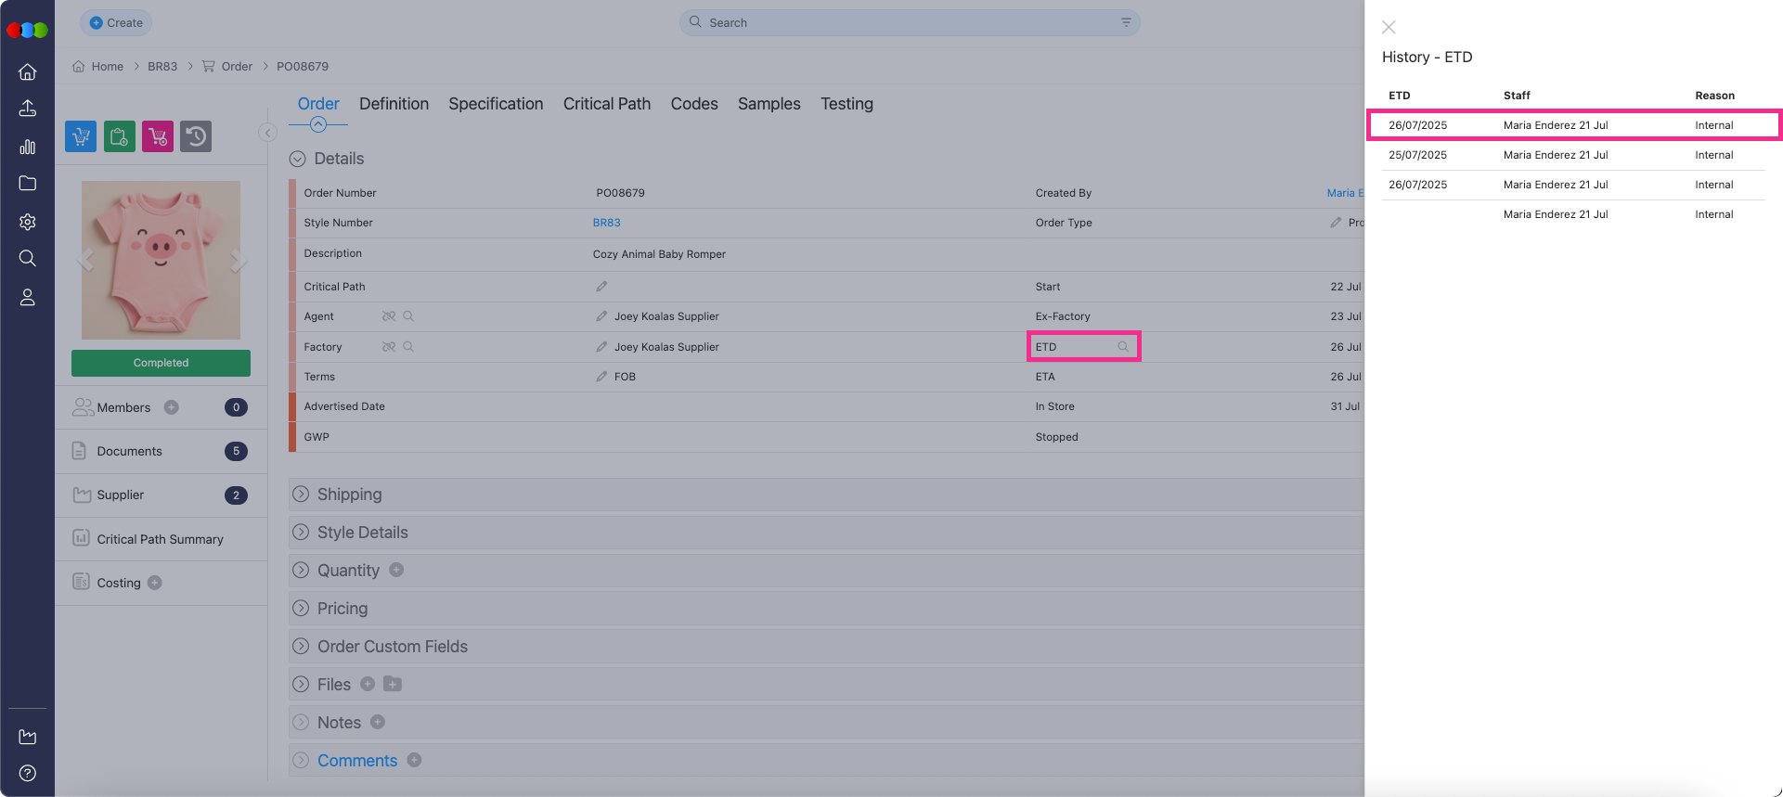Click the pink cart remove icon
This screenshot has height=797, width=1783.
point(158,136)
